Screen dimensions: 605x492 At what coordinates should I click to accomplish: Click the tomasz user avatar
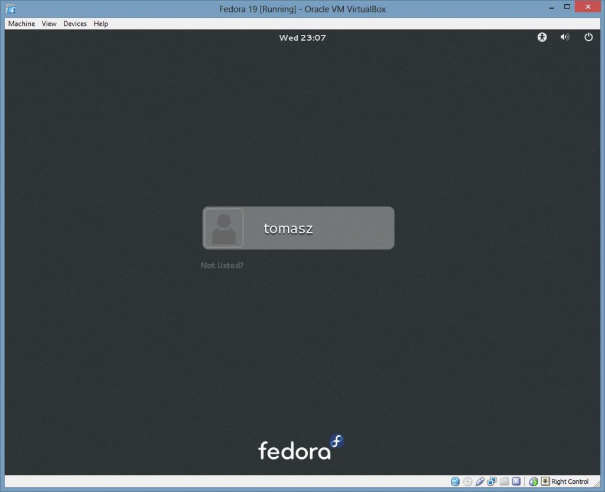[x=224, y=228]
